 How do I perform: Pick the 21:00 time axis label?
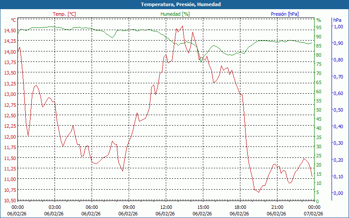(x=277, y=207)
